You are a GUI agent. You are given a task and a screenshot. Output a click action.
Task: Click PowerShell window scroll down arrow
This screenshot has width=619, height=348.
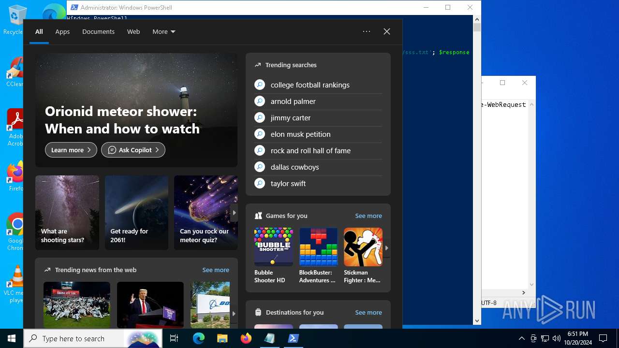[x=477, y=320]
